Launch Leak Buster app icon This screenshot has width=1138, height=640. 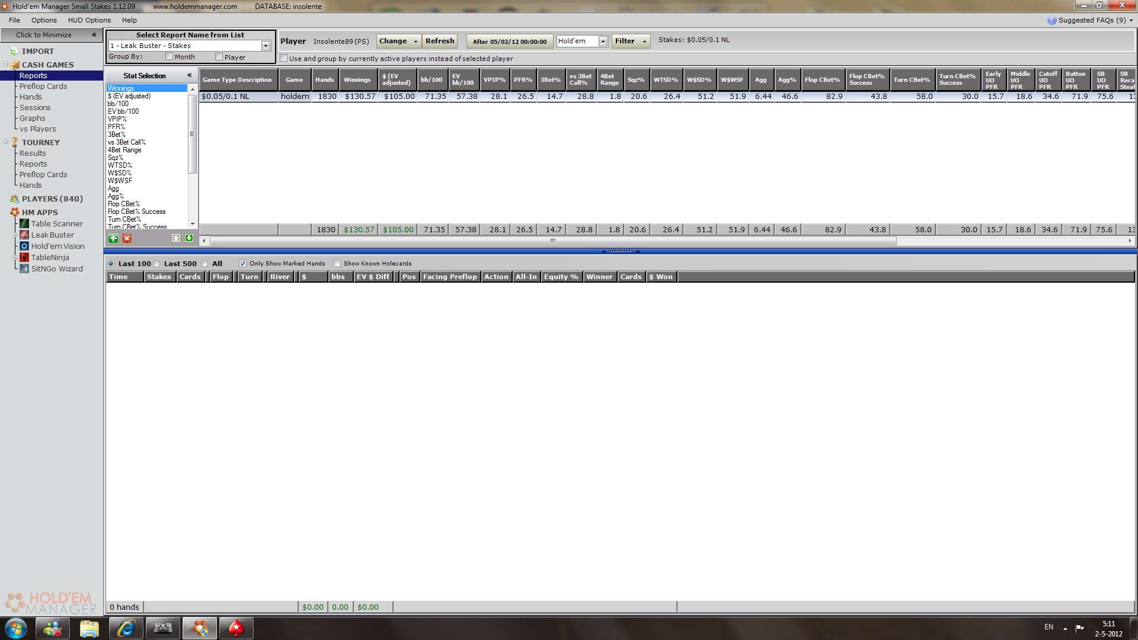[x=24, y=235]
